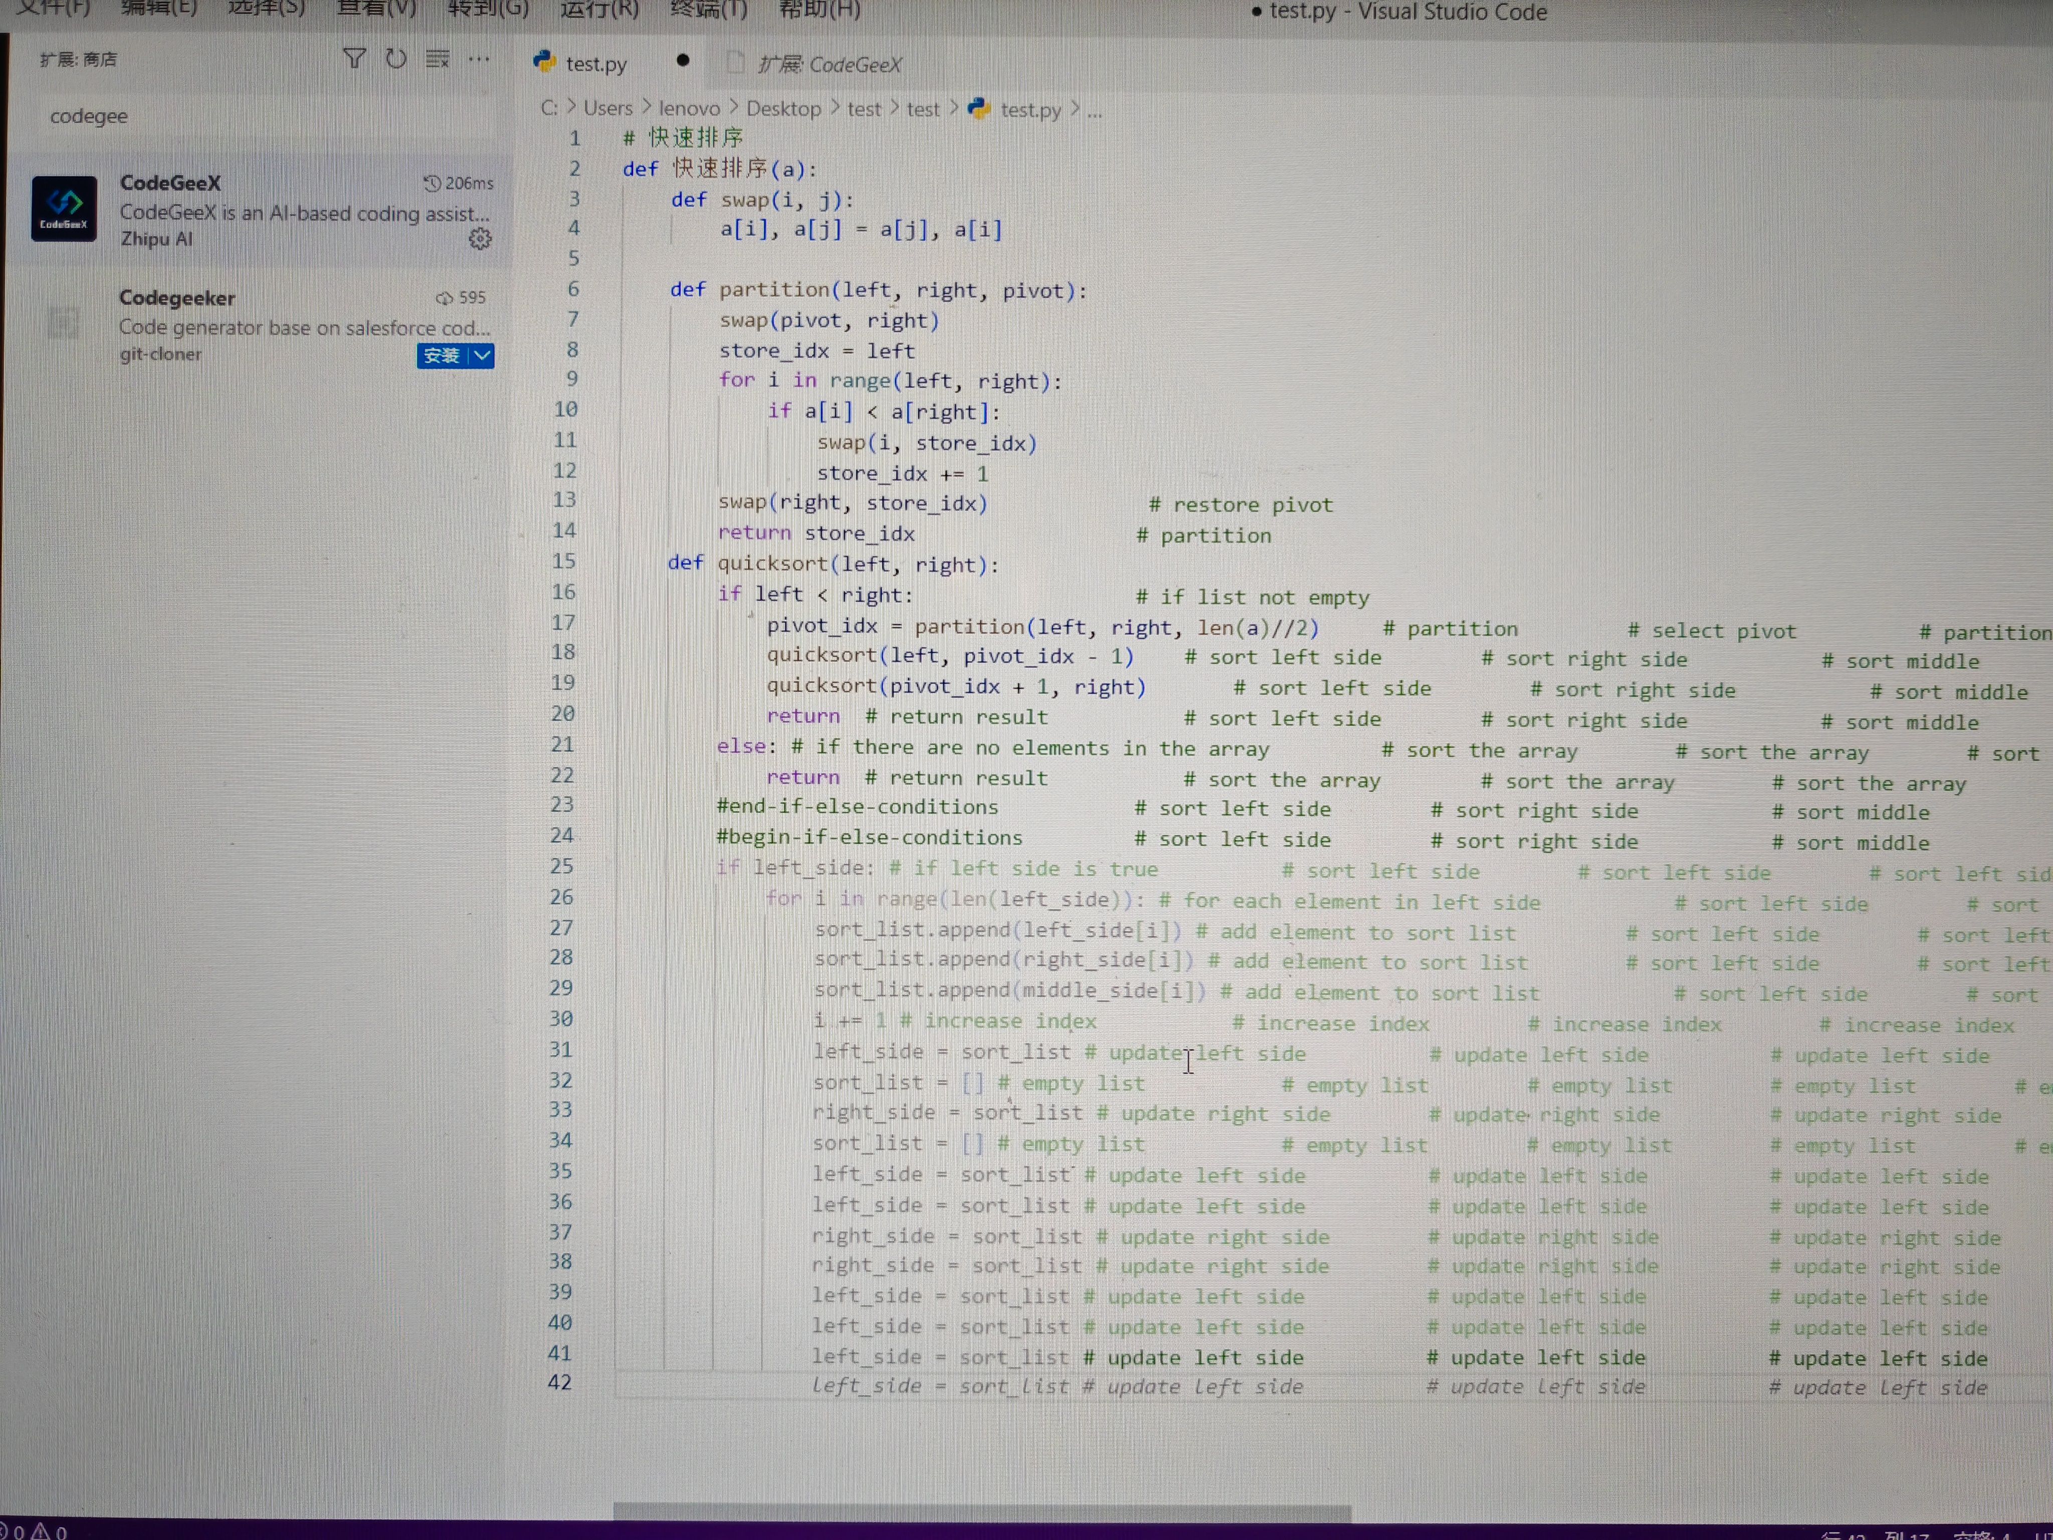
Task: Open the extensions panel more actions menu
Action: [479, 60]
